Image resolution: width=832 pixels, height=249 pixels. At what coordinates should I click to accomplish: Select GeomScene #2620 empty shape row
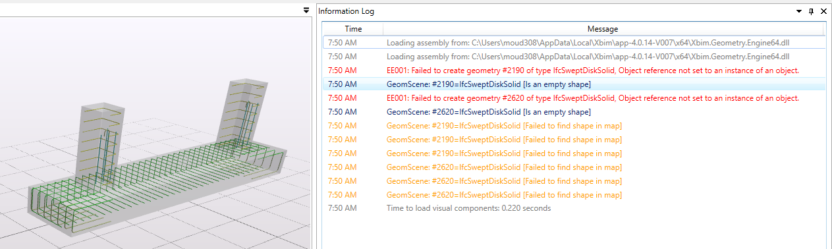click(574, 111)
